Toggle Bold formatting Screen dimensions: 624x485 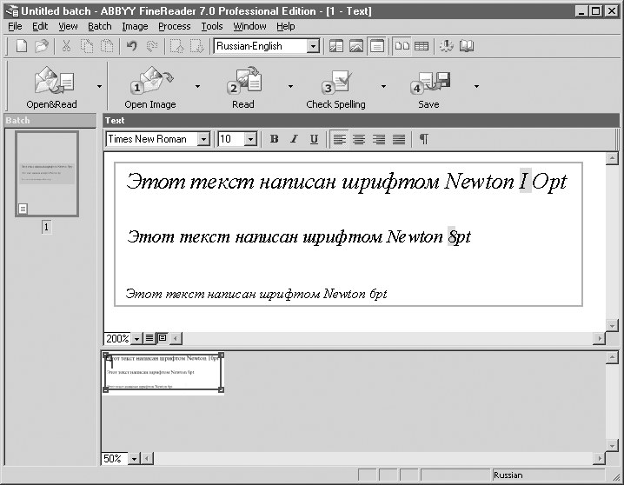pos(274,139)
